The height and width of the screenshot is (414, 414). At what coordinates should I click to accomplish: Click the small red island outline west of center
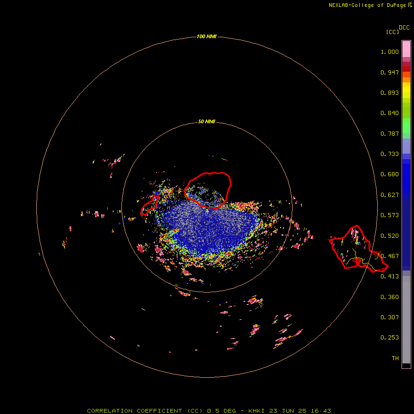point(149,206)
